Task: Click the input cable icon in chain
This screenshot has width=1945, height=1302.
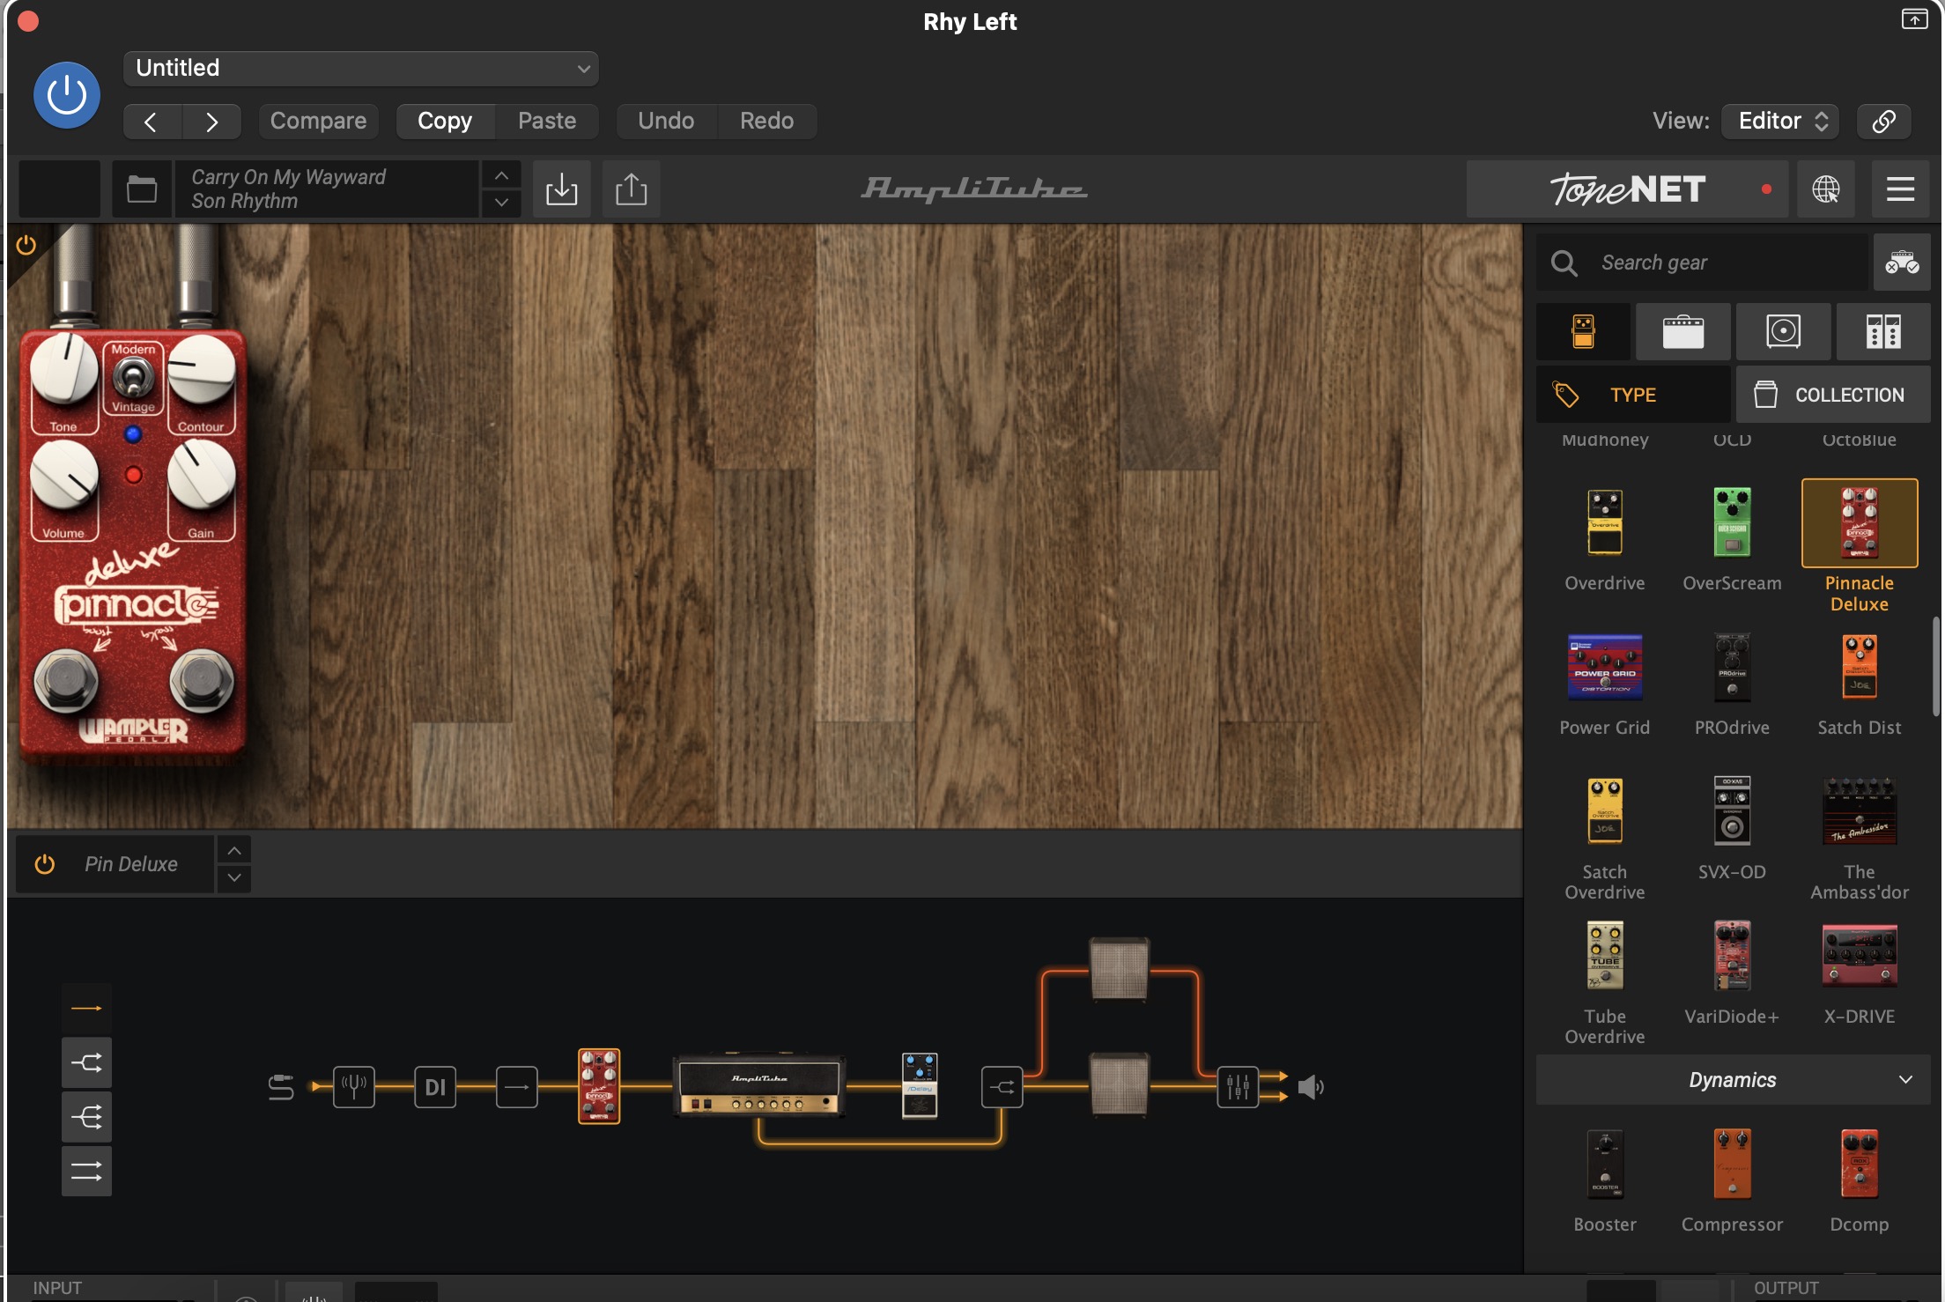Action: click(x=281, y=1087)
